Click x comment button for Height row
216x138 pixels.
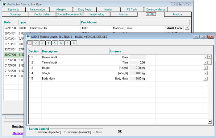(x=205, y=68)
